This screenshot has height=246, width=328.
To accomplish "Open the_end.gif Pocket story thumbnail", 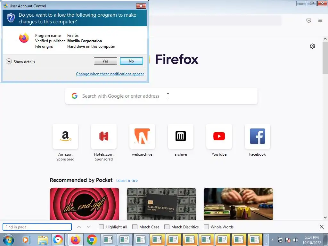I will pos(85,204).
